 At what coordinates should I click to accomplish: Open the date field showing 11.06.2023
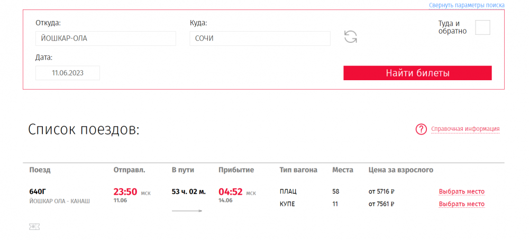[68, 73]
